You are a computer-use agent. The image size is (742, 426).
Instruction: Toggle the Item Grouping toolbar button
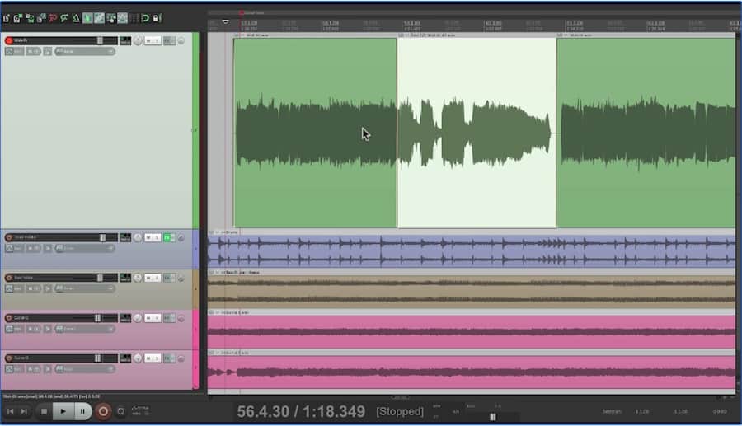click(x=100, y=18)
